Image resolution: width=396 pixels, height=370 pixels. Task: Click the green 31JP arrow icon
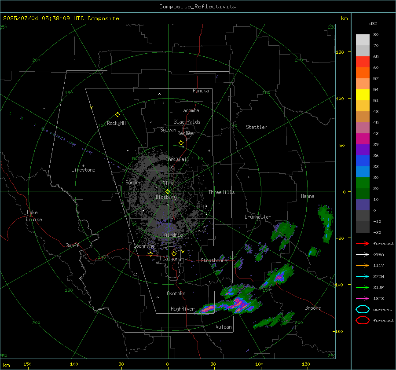[363, 287]
